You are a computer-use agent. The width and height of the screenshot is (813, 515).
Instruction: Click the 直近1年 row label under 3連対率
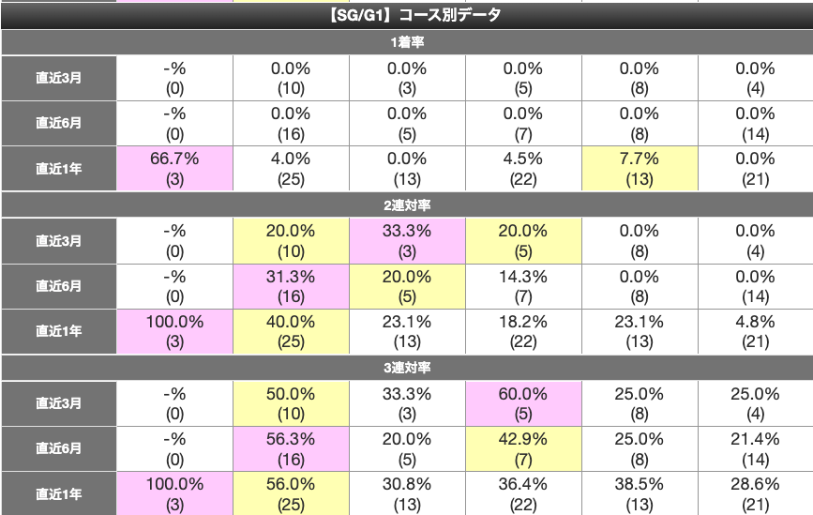[58, 492]
